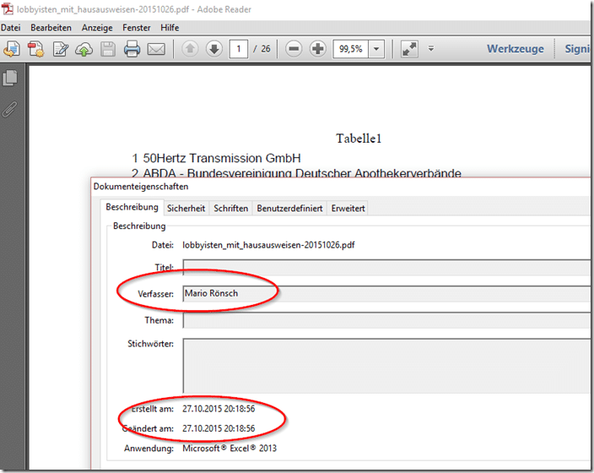Click the Open file toolbar icon

[12, 49]
